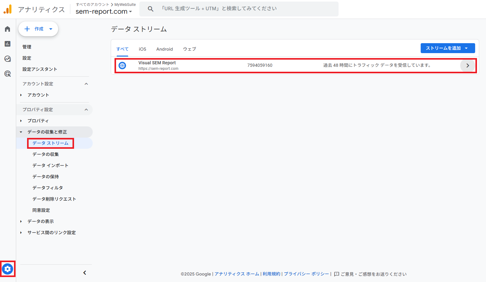
Task: Click the Admin gear icon
Action: [7, 269]
